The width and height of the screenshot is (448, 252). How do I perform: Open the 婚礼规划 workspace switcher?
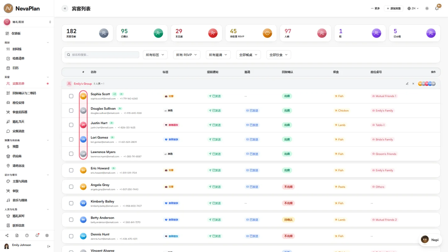pyautogui.click(x=27, y=22)
